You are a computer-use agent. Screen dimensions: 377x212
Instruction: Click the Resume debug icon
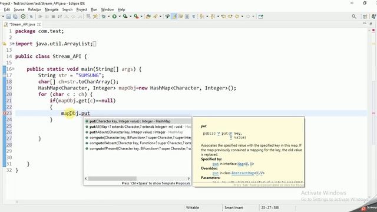pos(40,16)
